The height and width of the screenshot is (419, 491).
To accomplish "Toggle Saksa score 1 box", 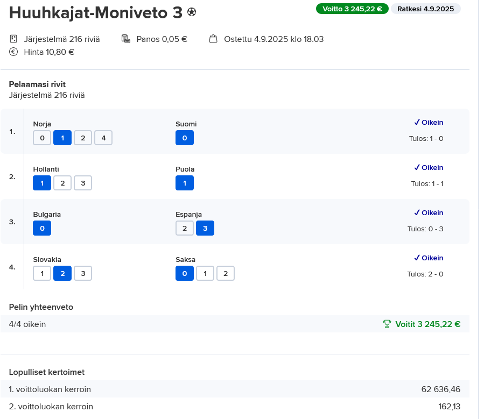I will [205, 274].
